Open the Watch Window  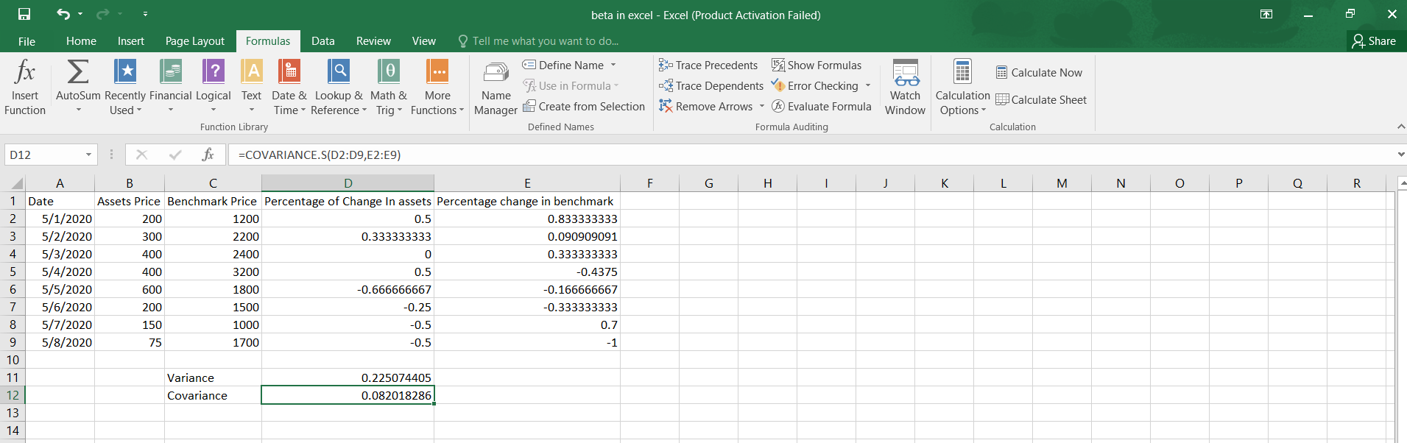click(x=905, y=88)
